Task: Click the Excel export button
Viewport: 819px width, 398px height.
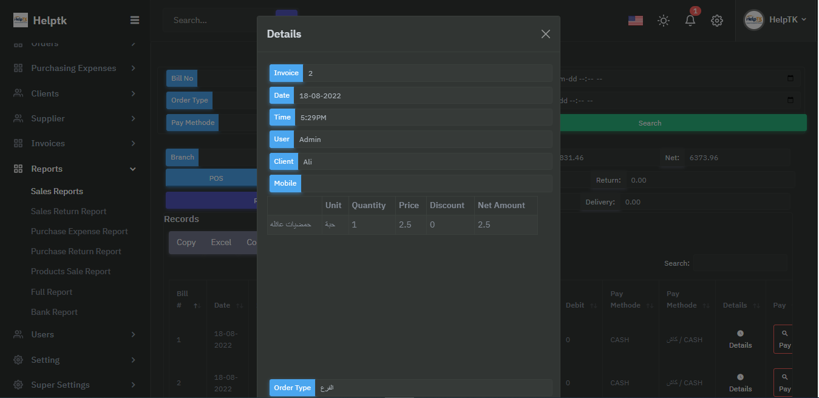Action: pyautogui.click(x=221, y=242)
